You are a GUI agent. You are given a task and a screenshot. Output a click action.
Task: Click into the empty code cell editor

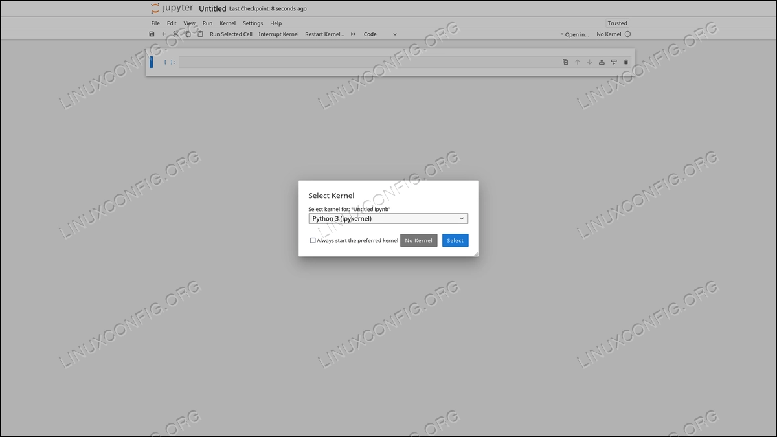pos(369,62)
